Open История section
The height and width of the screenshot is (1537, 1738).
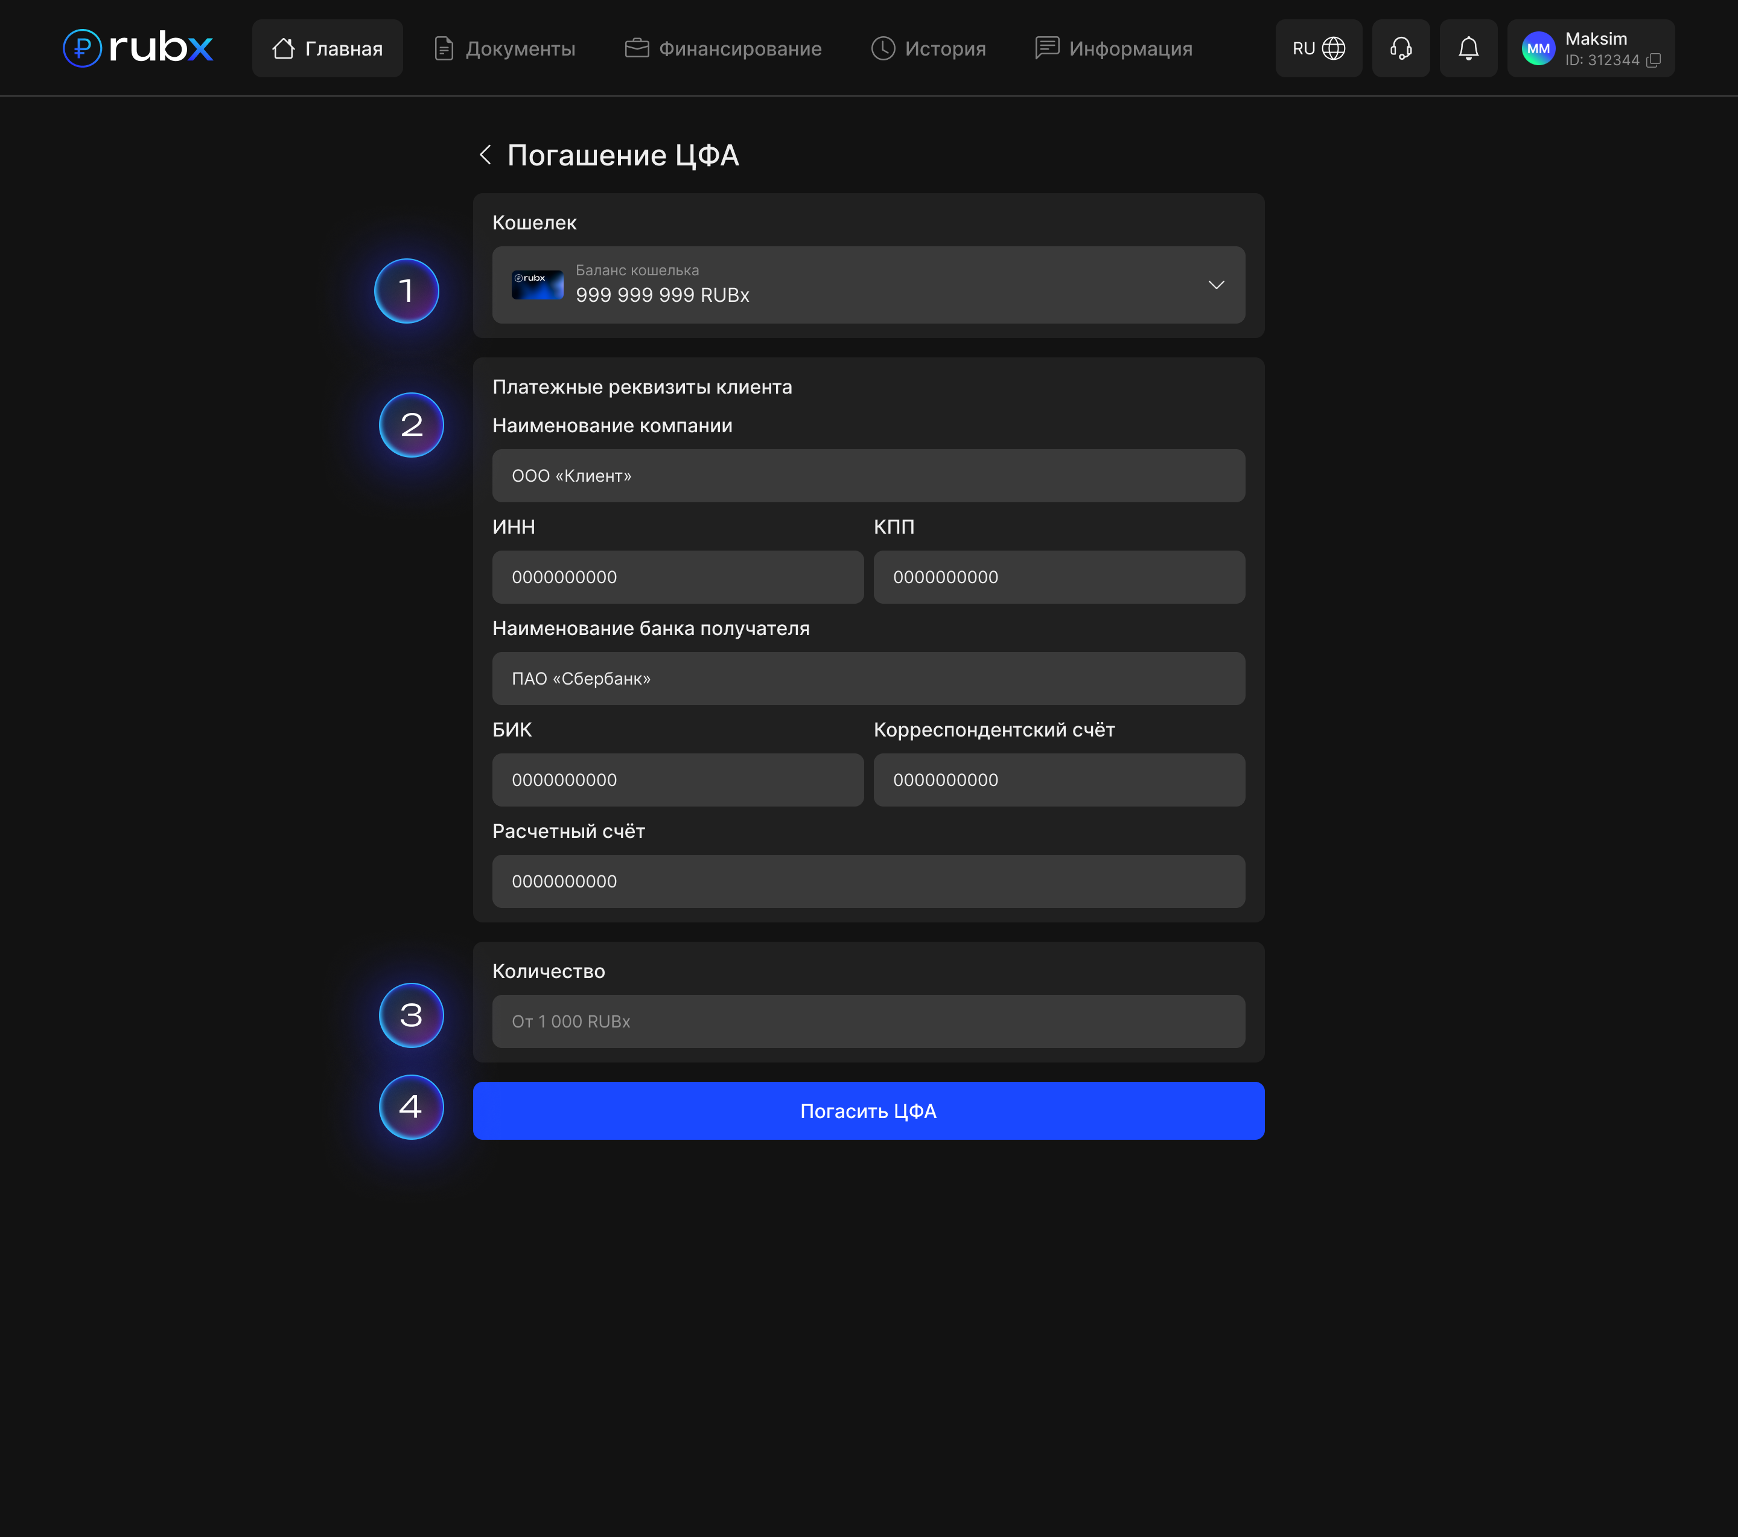point(929,48)
